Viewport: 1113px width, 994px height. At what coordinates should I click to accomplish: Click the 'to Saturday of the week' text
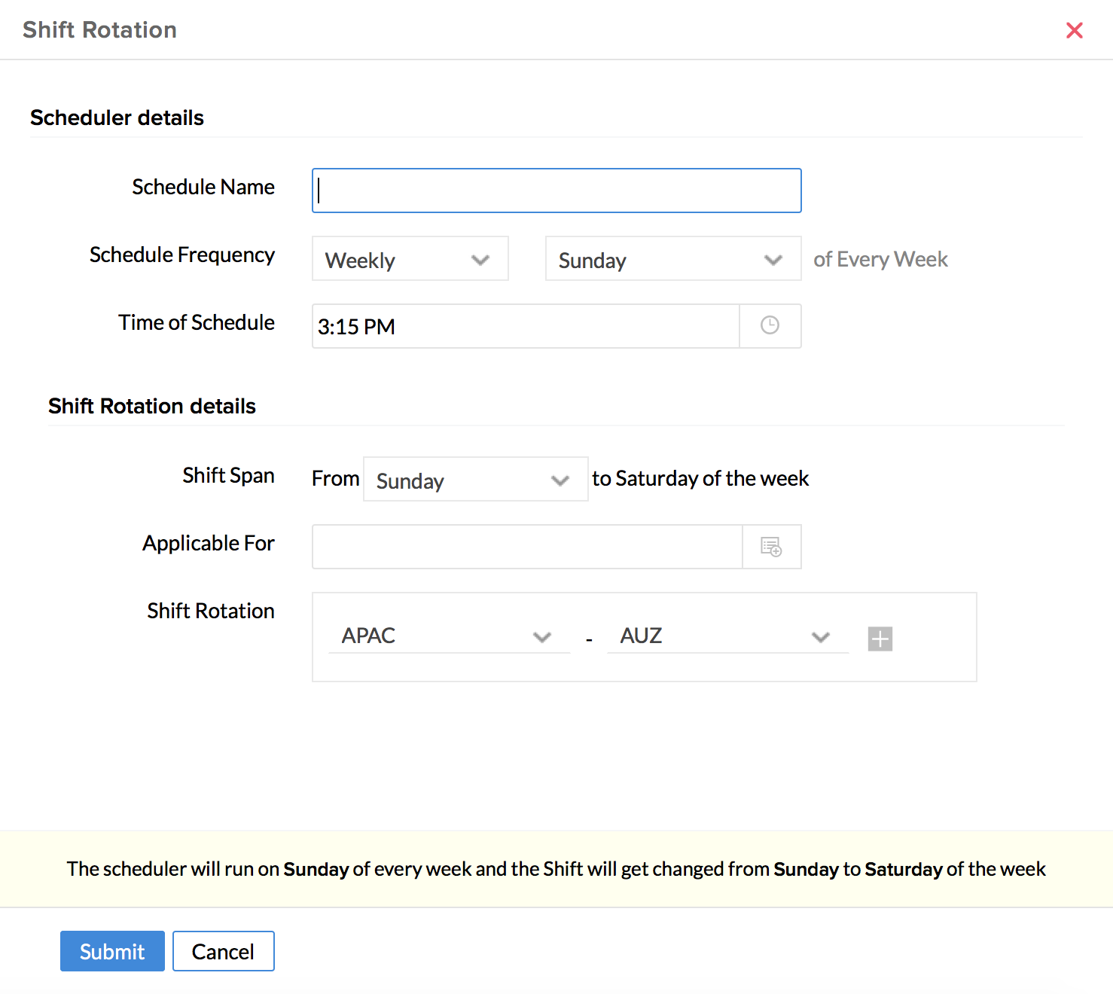coord(700,479)
